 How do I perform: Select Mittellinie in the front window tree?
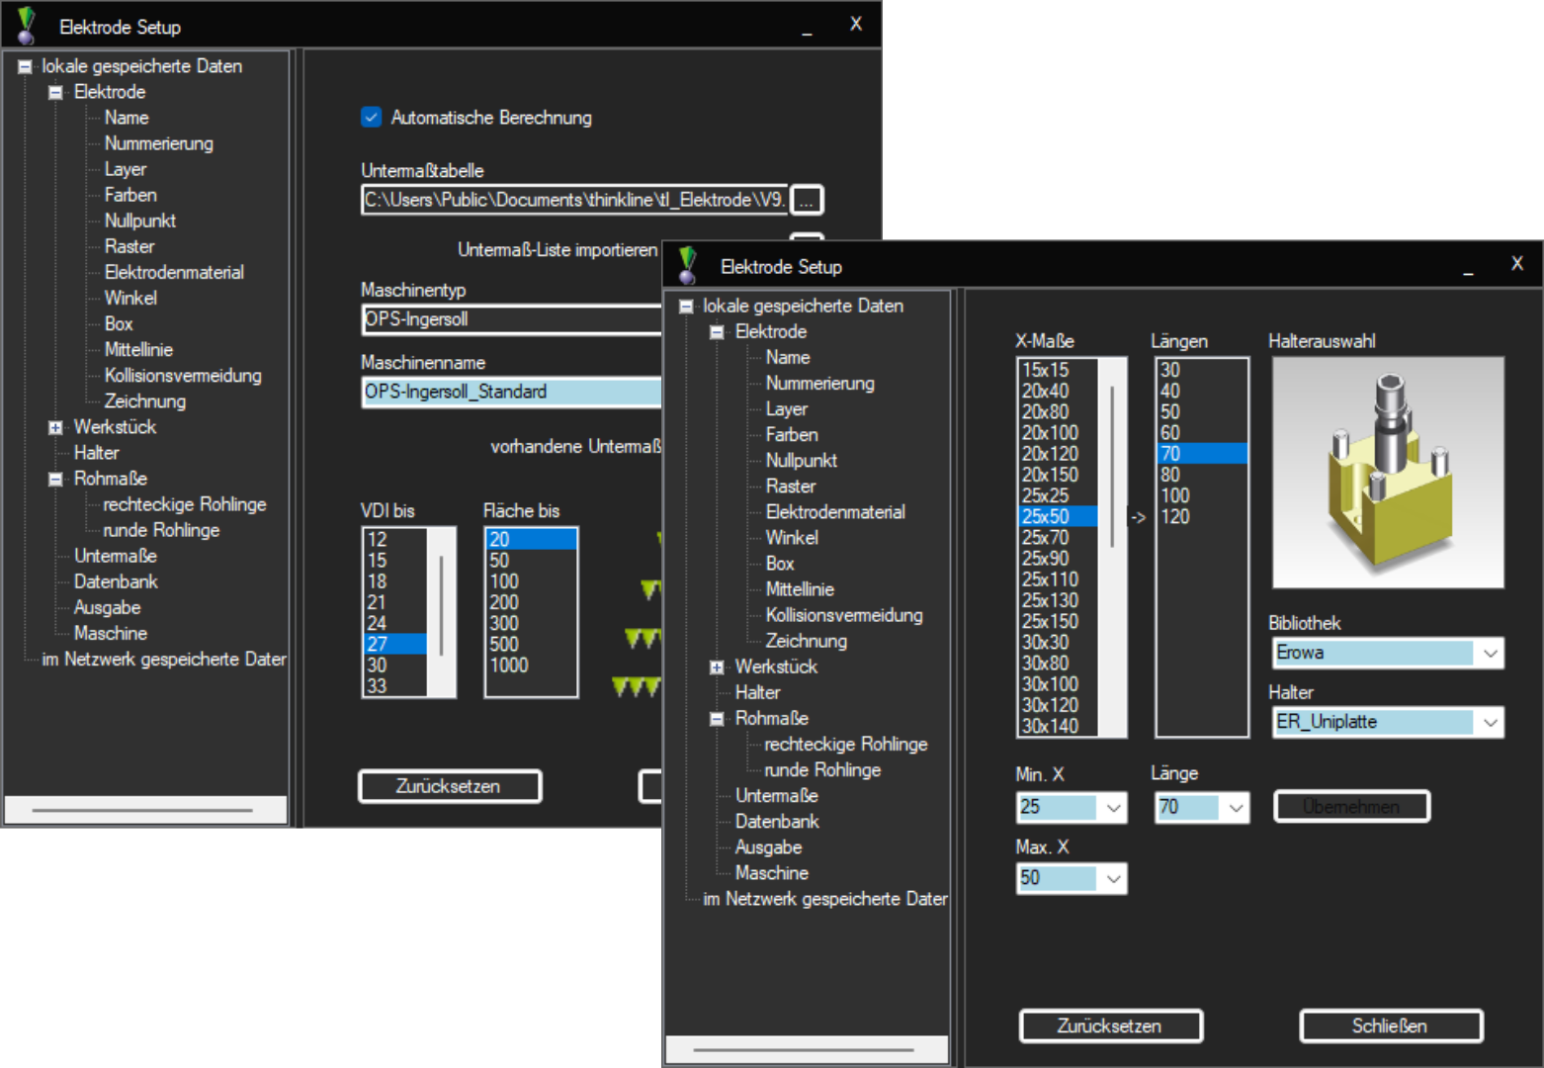(801, 589)
